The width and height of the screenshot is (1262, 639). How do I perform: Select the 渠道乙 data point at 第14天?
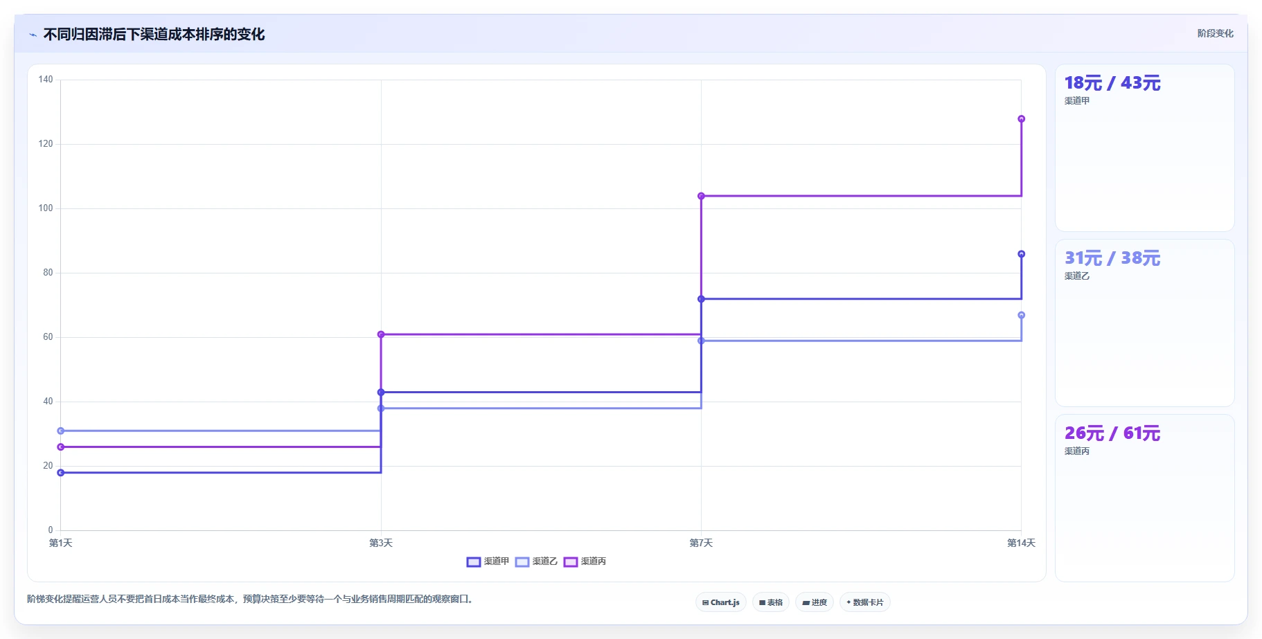coord(1021,315)
